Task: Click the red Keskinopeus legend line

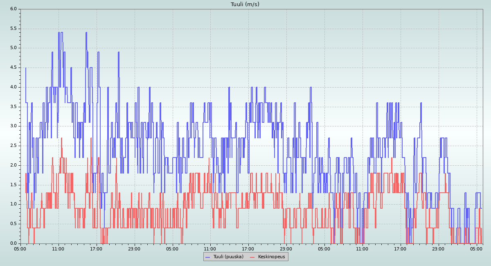Action: click(x=252, y=257)
